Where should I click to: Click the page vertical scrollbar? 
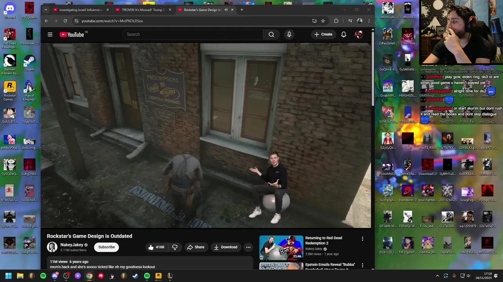373,69
